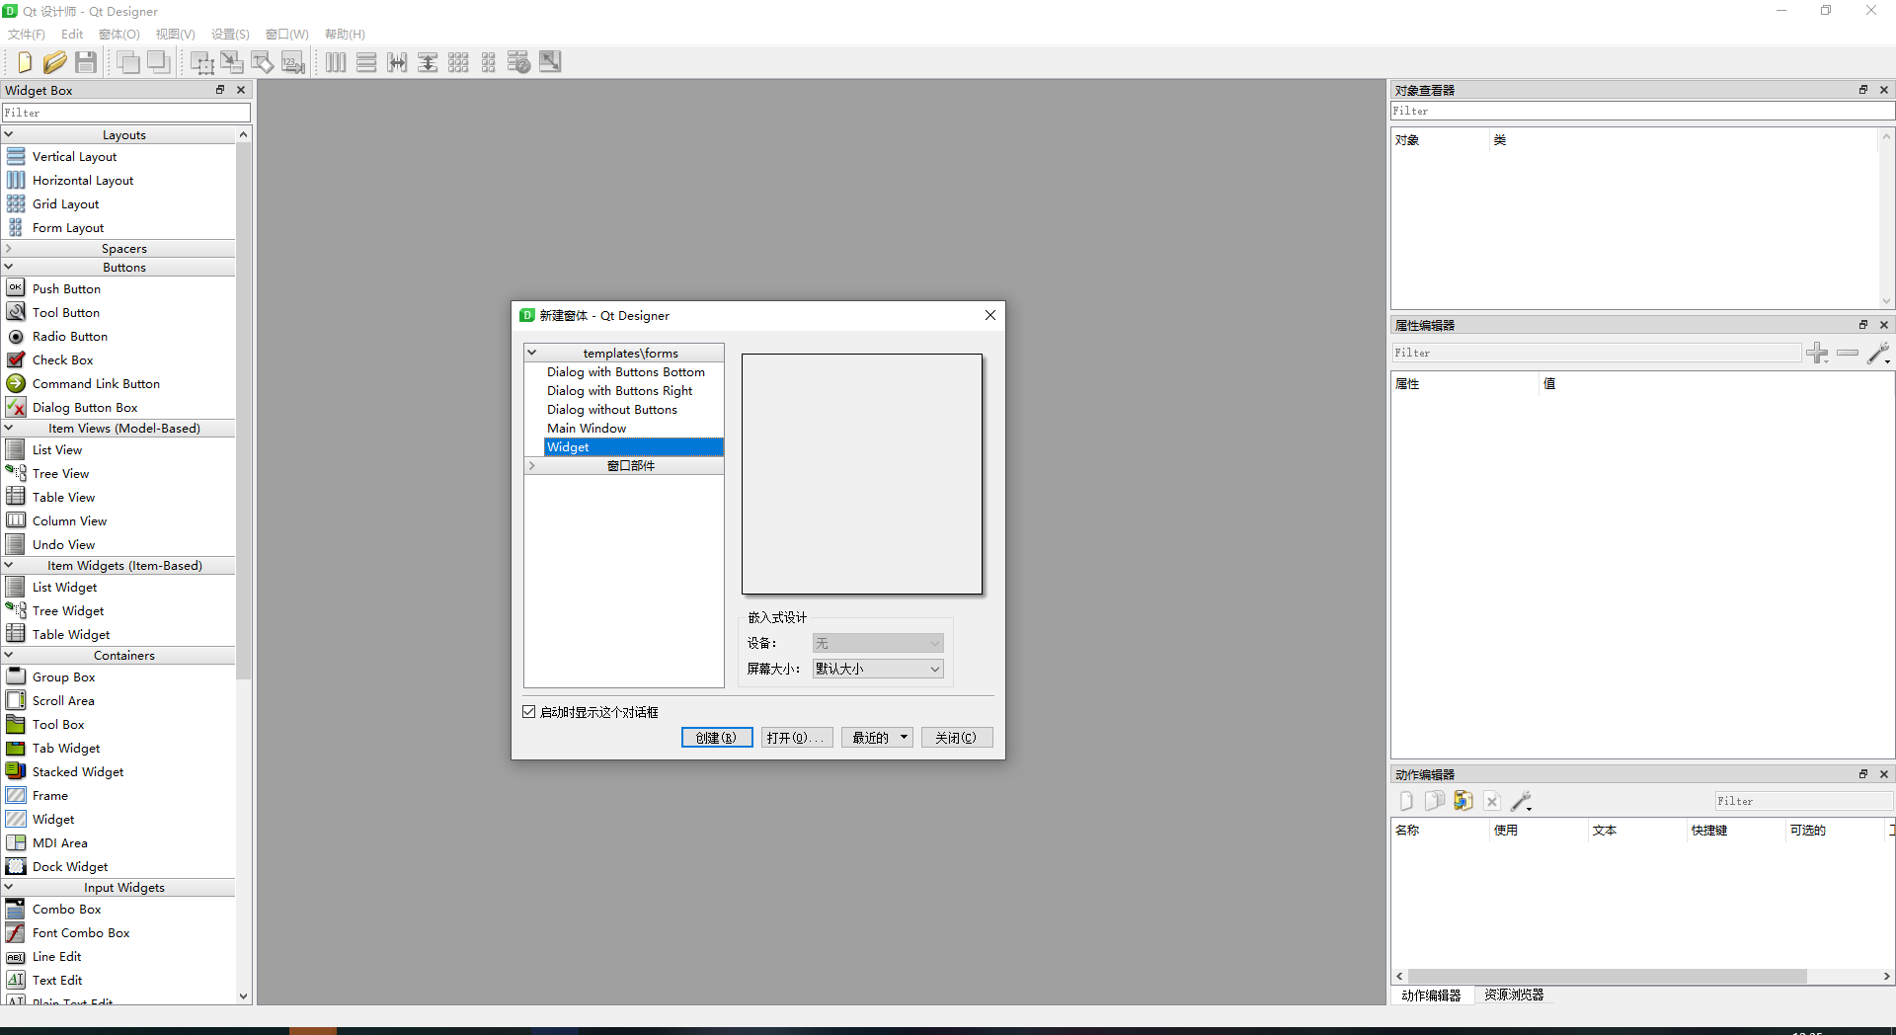The height and width of the screenshot is (1035, 1896).
Task: Select Main Window template in list
Action: tap(587, 429)
